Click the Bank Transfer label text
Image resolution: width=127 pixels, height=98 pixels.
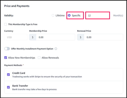click(x=20, y=86)
